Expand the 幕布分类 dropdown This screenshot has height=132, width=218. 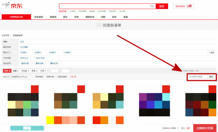pyautogui.click(x=41, y=63)
